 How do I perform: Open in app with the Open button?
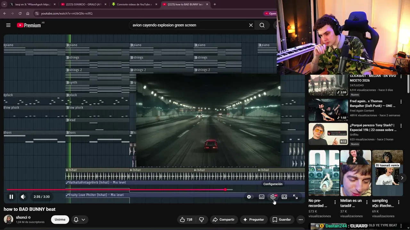(270, 13)
